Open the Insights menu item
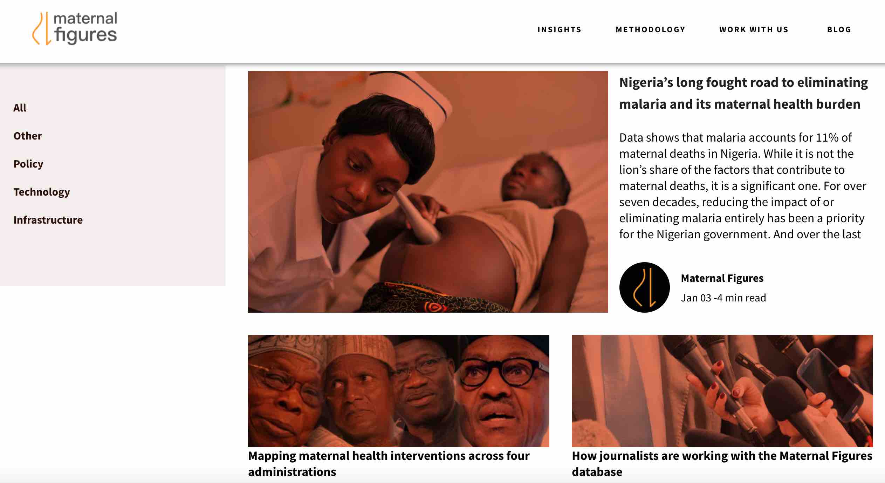Image resolution: width=885 pixels, height=483 pixels. 560,30
